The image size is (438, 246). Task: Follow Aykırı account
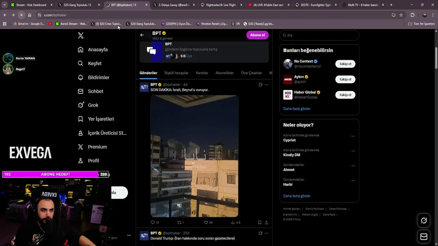[x=345, y=79]
